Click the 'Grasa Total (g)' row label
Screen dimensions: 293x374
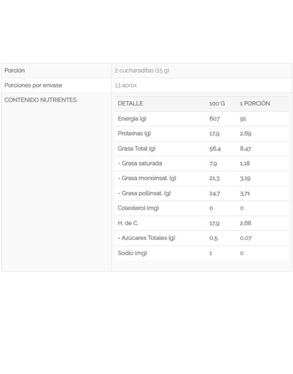pyautogui.click(x=137, y=148)
